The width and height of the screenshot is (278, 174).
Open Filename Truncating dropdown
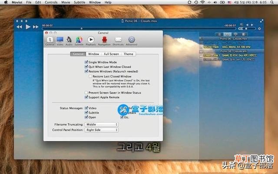click(x=102, y=124)
